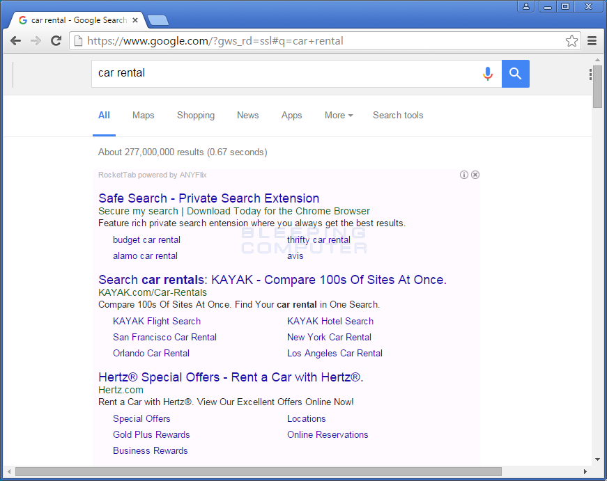Click the Feature rich private search description
The width and height of the screenshot is (607, 481).
252,223
